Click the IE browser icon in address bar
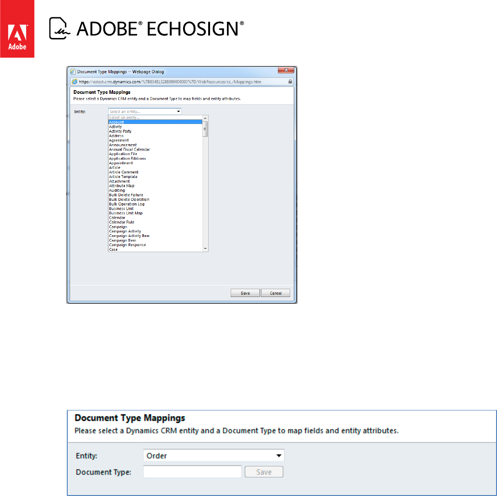The image size is (497, 496). point(75,82)
